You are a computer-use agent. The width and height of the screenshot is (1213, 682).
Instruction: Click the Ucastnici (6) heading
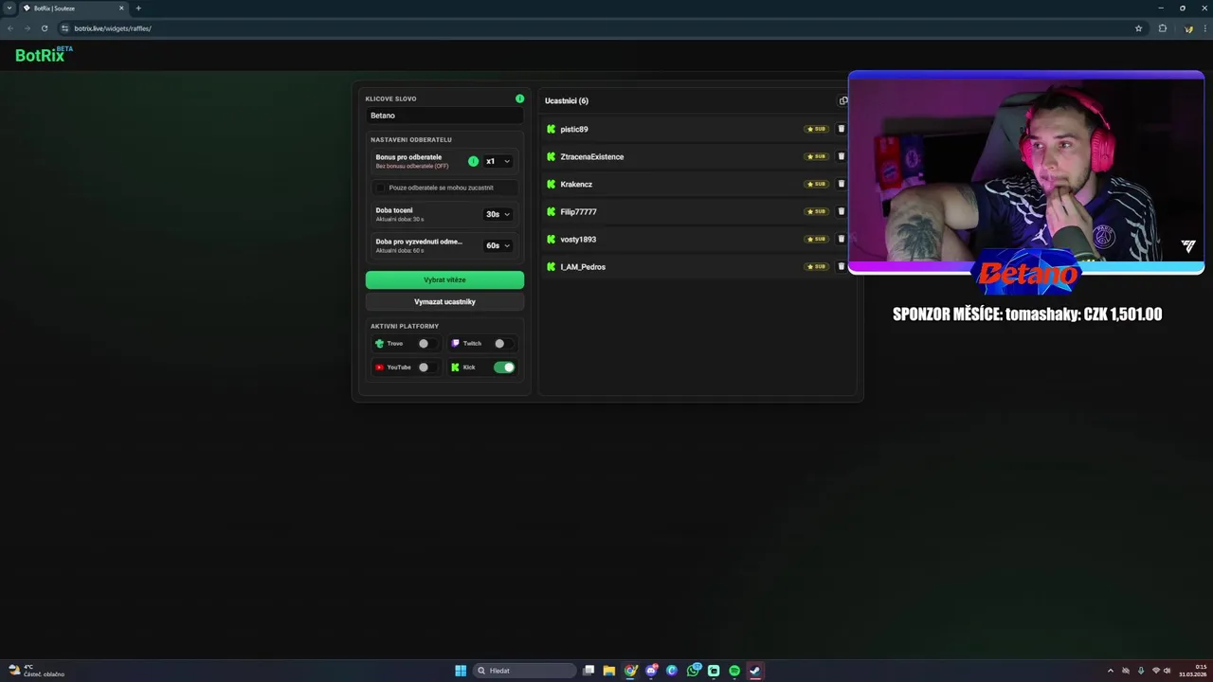click(567, 100)
